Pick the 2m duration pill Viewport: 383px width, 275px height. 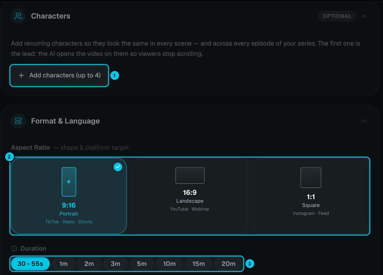coord(89,264)
